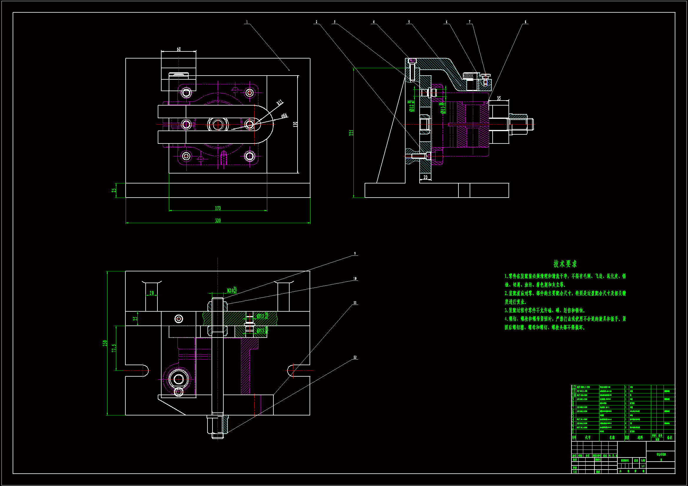
Task: Select part balloon number 1
Action: tap(247, 22)
